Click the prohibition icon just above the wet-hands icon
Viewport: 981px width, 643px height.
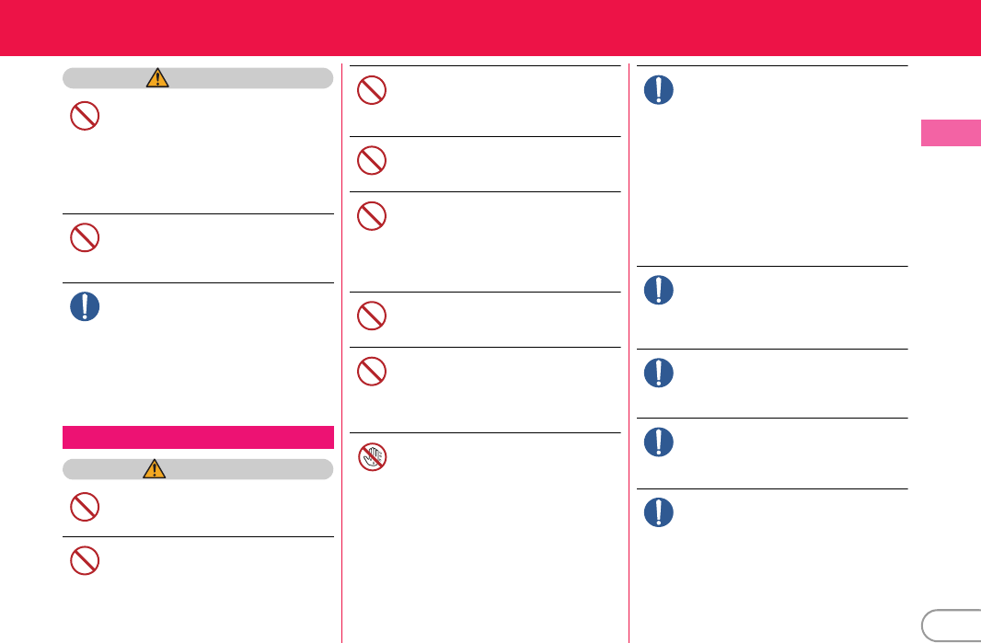tap(372, 371)
